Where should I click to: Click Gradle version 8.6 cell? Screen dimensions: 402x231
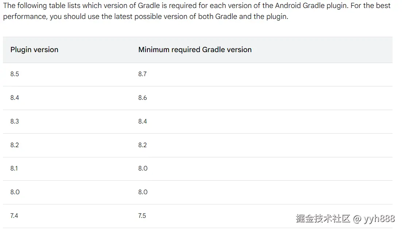tap(143, 98)
